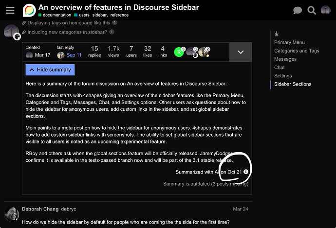Go to Categories and Tags section
Image resolution: width=336 pixels, height=228 pixels.
tap(297, 51)
